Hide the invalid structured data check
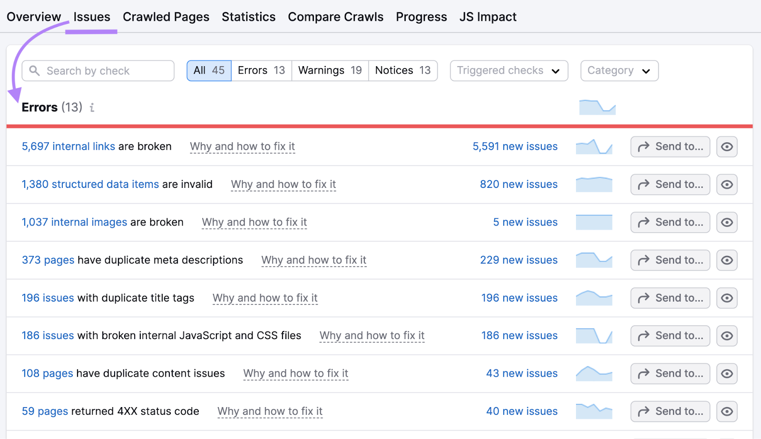Screen dimensions: 761x439 tap(727, 185)
